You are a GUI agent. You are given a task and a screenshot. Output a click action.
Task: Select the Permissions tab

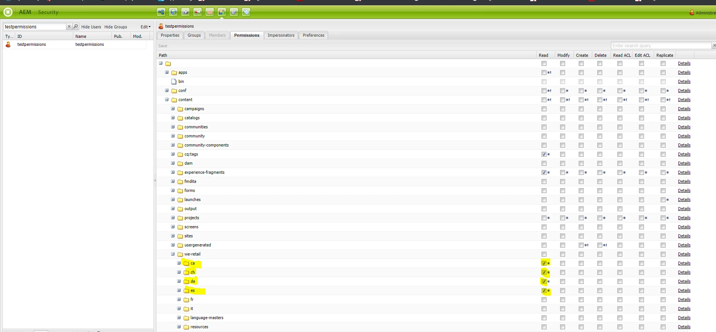pos(247,35)
